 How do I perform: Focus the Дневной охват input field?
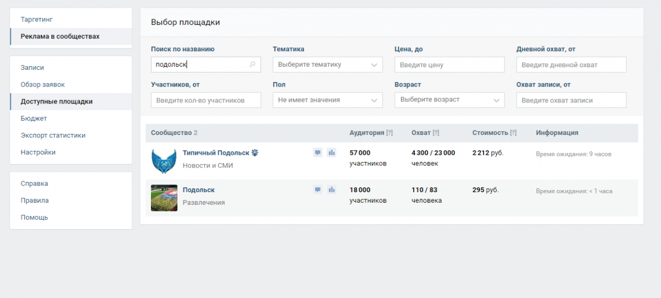pos(571,64)
